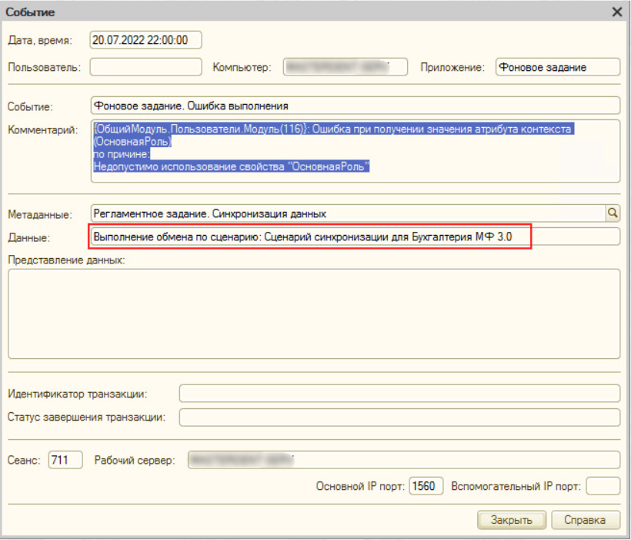Focus the Приложение field showing Фоновое задание
This screenshot has width=631, height=540.
557,67
